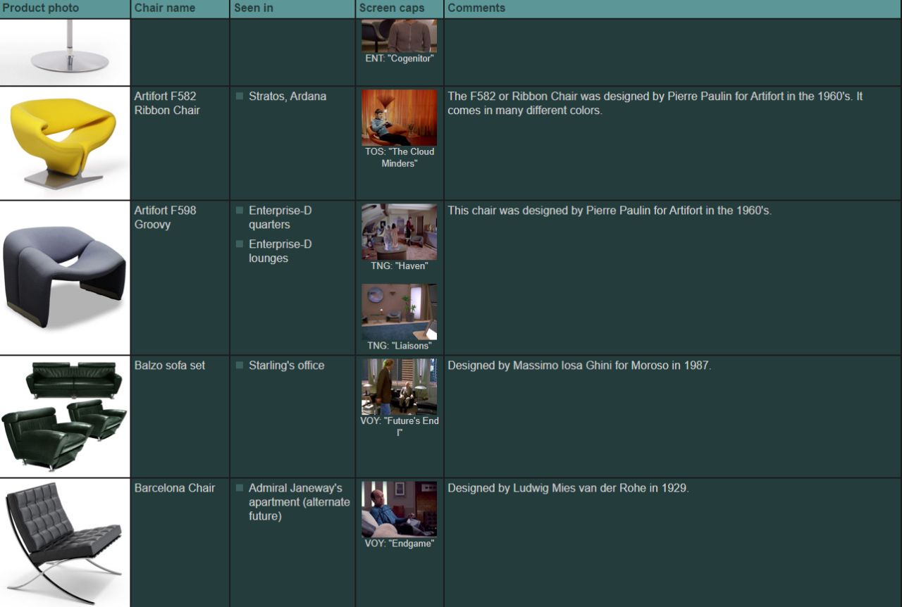
Task: Click "Enterprise-D lounges" list entry
Action: (x=280, y=251)
